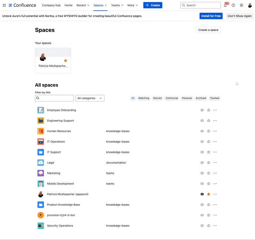Viewport: 255px width, 240px height.
Task: Open more actions for IT Support space
Action: coord(215,152)
